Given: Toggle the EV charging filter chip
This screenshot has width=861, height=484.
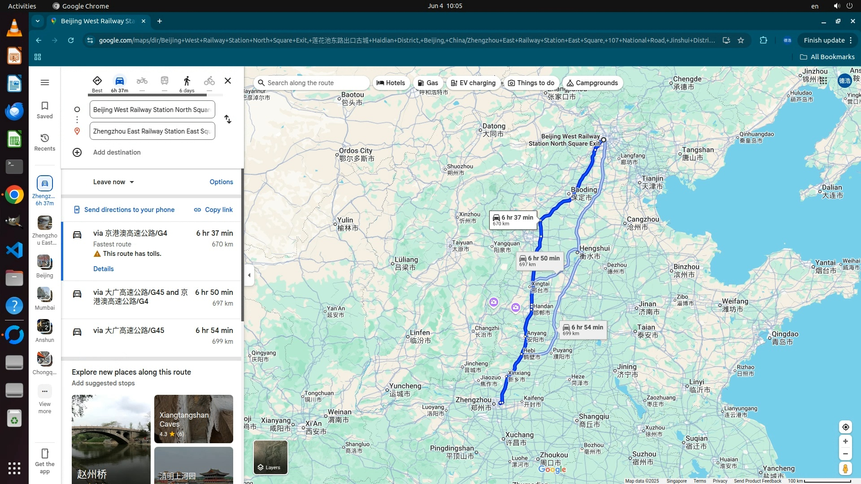Looking at the screenshot, I should click(x=473, y=83).
